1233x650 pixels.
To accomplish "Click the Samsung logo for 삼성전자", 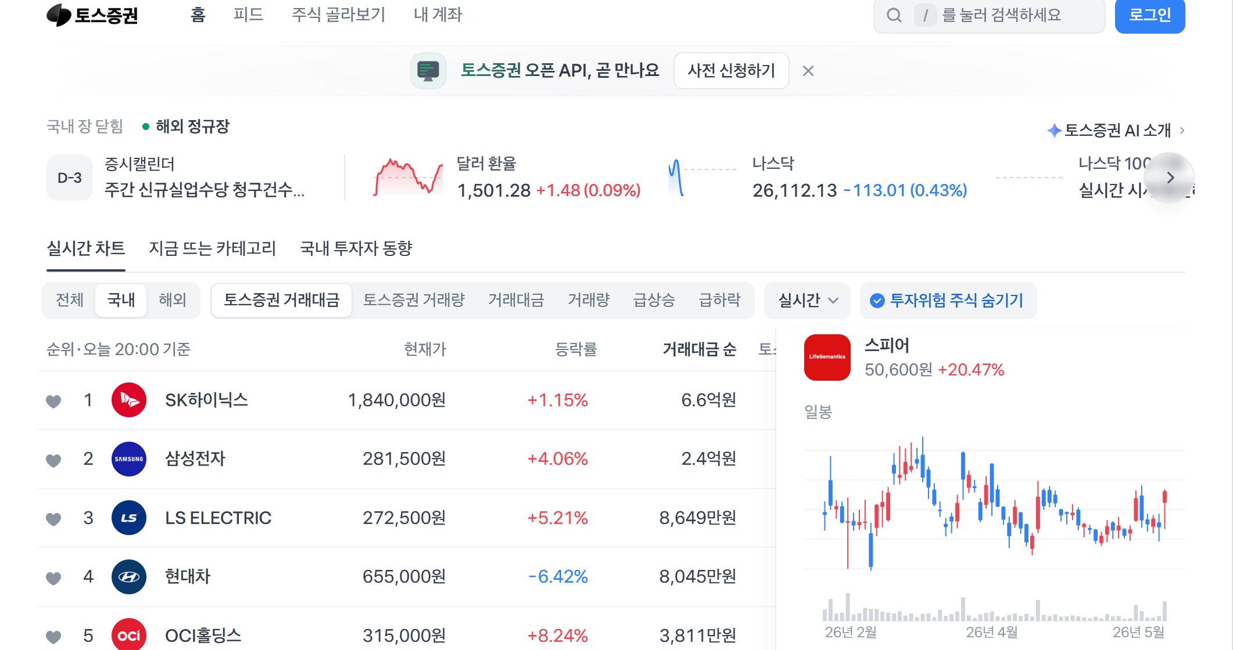I will pyautogui.click(x=129, y=459).
